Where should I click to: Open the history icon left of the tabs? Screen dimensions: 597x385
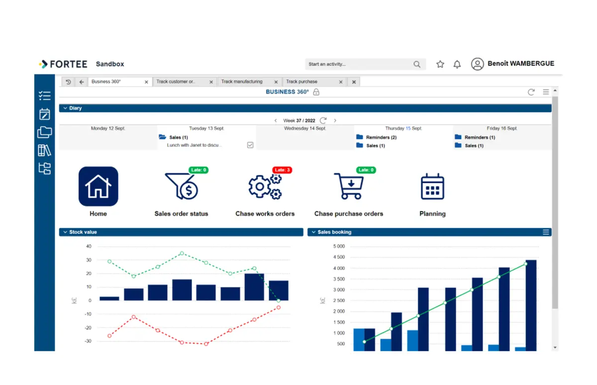pos(68,81)
